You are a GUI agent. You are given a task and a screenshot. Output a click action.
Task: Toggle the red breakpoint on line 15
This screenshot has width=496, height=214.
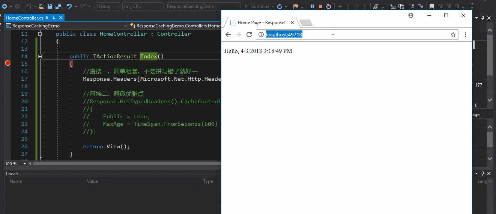pos(8,63)
